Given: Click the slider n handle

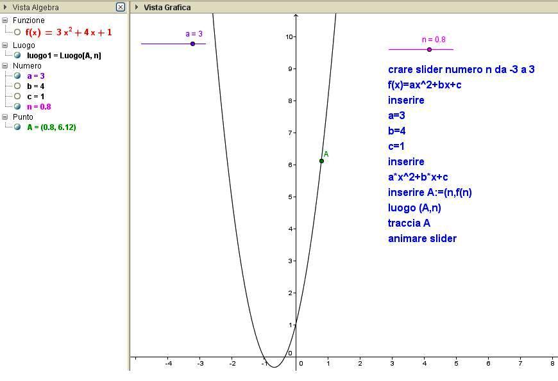Looking at the screenshot, I should point(429,49).
